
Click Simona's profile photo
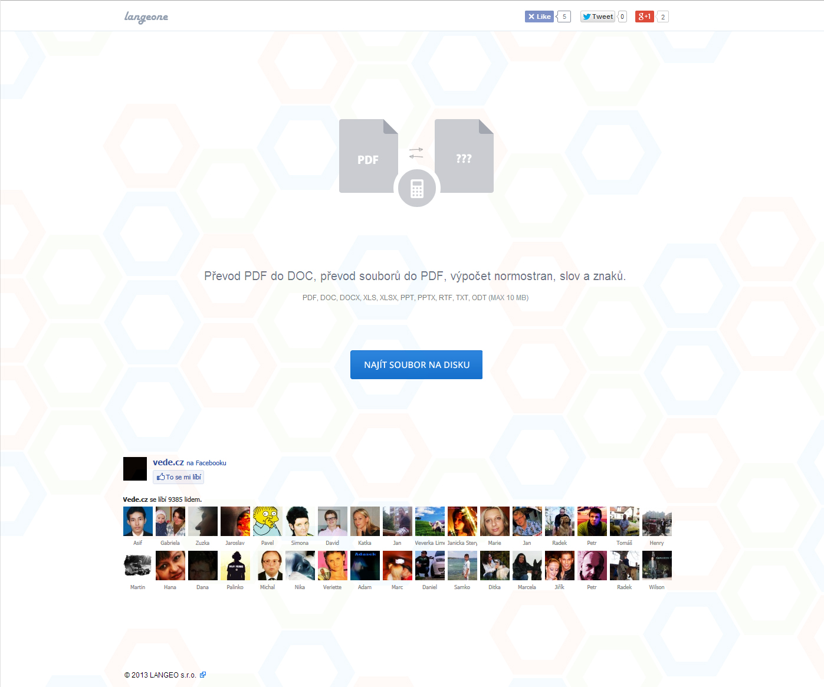[x=300, y=521]
